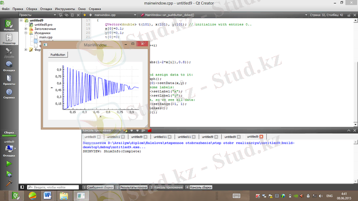Toggle sidebar visibility button at bottom left
This screenshot has width=358, height=201.
[22, 187]
